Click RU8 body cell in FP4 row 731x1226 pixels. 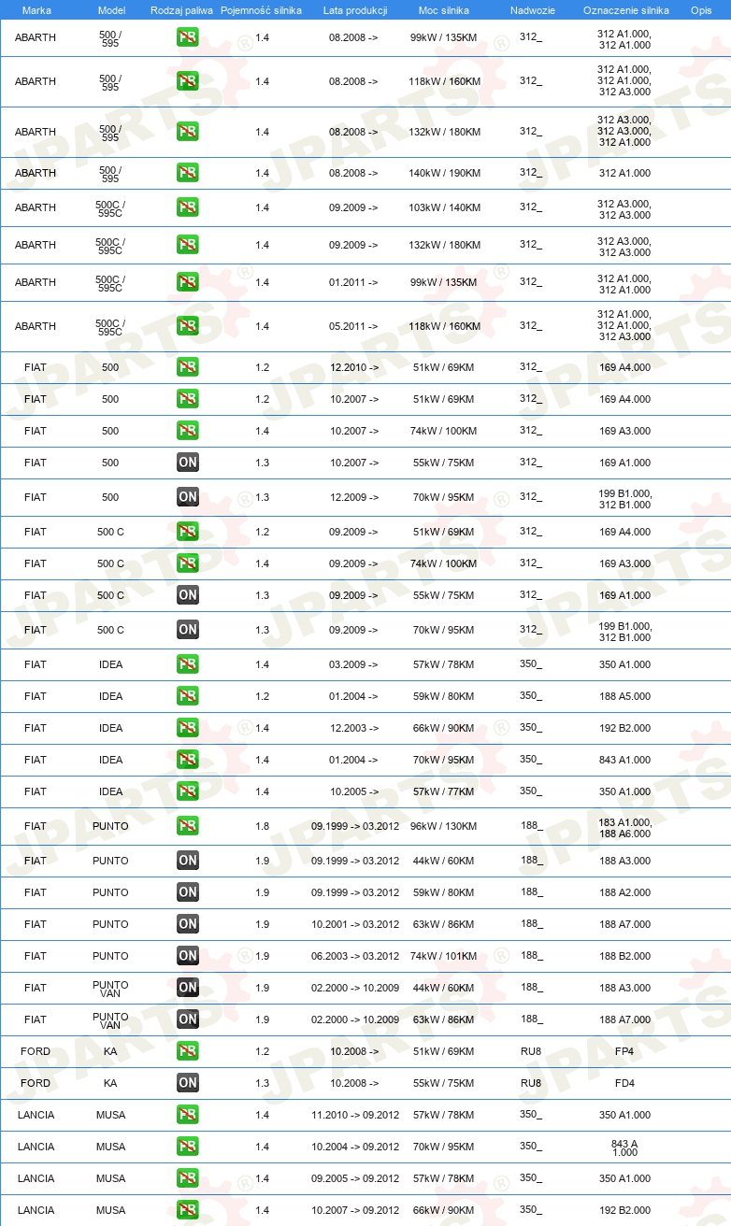pos(531,1051)
